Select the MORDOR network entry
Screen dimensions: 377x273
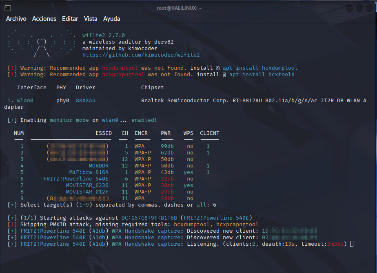pyautogui.click(x=98, y=165)
